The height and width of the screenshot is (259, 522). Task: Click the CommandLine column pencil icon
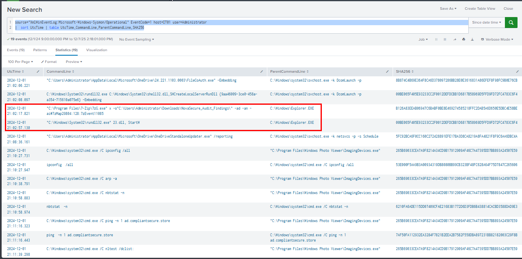261,71
